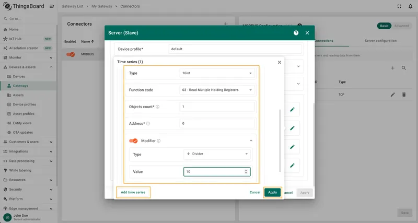This screenshot has height=223, width=418.
Task: Click the Objects count input field
Action: coord(217,107)
